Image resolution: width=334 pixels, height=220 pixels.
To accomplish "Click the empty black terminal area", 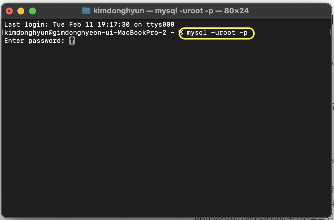I will coord(166,128).
